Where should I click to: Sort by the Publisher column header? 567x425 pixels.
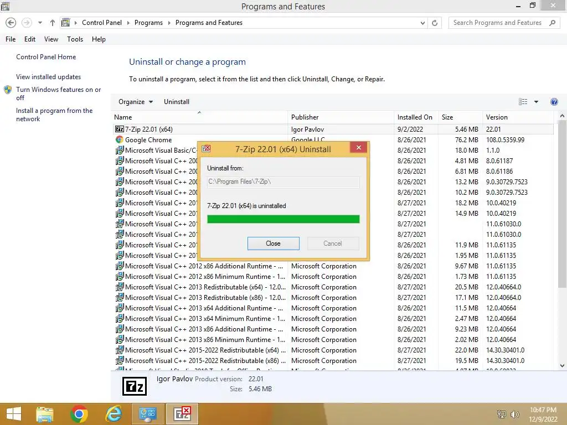[341, 117]
